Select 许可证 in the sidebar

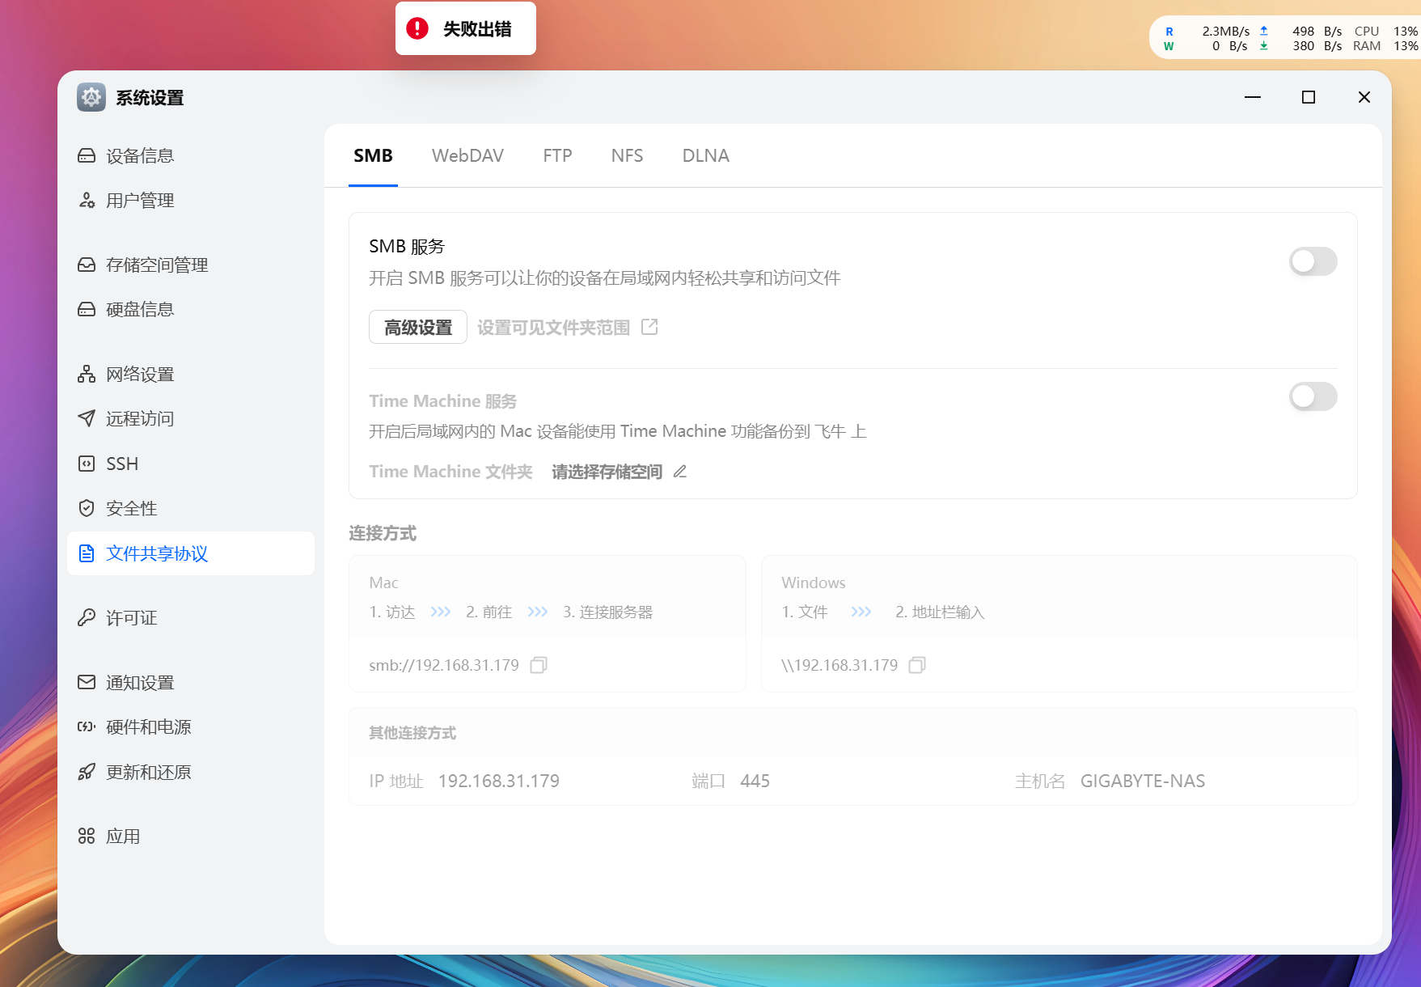(x=191, y=618)
